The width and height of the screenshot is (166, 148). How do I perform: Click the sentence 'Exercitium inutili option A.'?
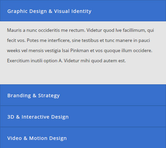pos(35,61)
